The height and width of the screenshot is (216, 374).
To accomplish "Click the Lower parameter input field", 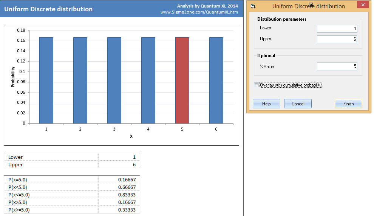I will click(337, 29).
